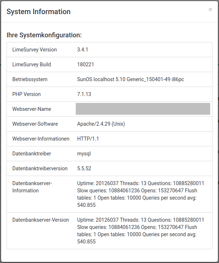Click the System Information dialog title
The image size is (219, 263).
38,12
